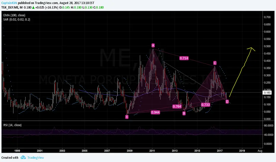The width and height of the screenshot is (276, 162).
Task: Click the 0.700 price axis value
Action: (x=267, y=17)
